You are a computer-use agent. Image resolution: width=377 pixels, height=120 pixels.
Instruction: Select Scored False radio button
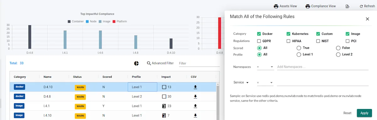pyautogui.click(x=338, y=48)
